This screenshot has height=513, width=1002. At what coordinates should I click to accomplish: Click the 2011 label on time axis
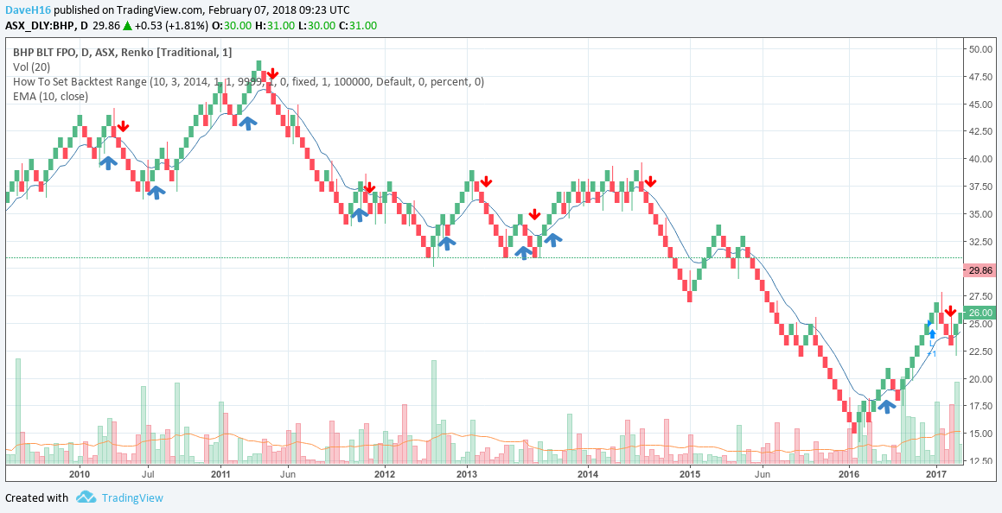(x=220, y=474)
